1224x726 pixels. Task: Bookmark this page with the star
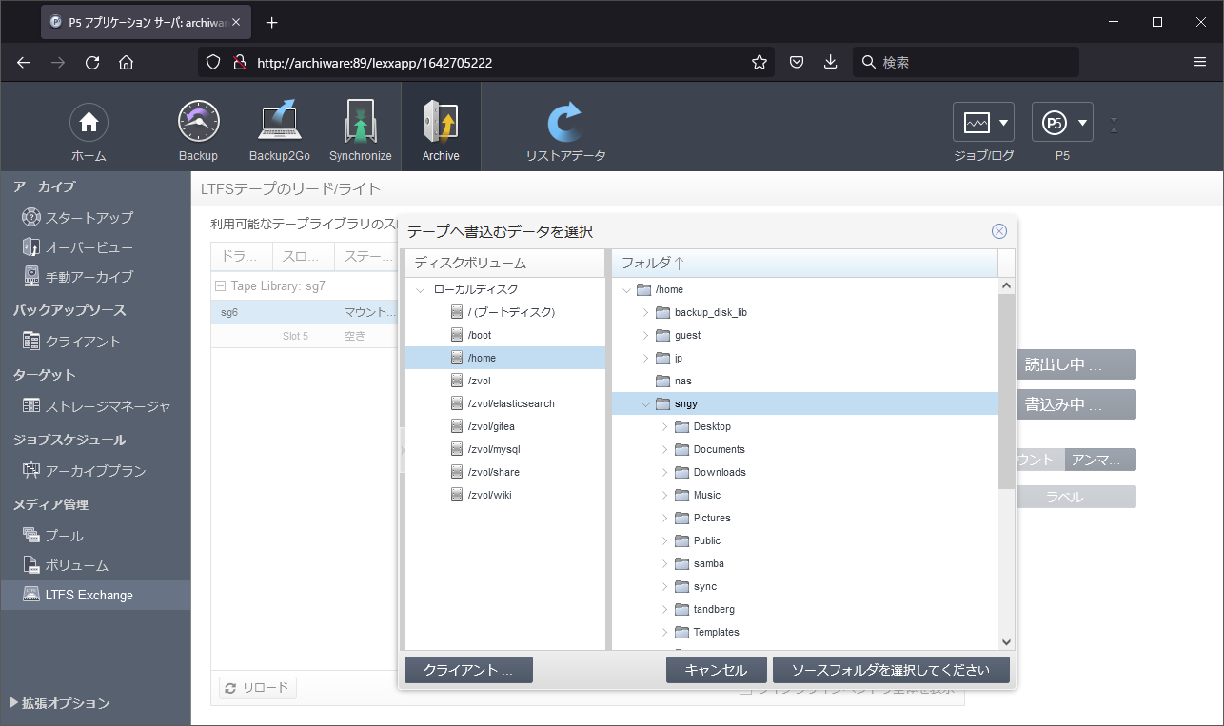[760, 62]
